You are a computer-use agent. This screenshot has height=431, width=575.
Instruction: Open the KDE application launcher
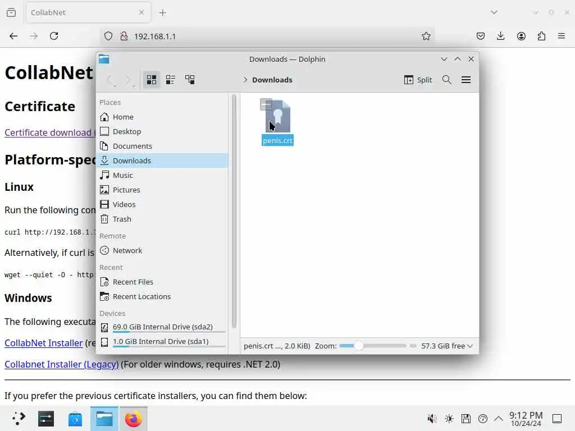pos(18,418)
